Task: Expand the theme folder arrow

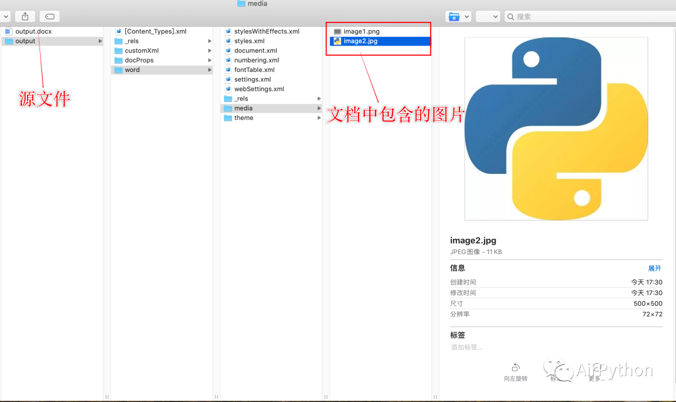Action: coord(319,118)
